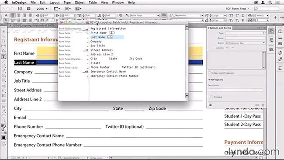Open Character Styles panel dock icon
The width and height of the screenshot is (284, 160).
[x=281, y=59]
